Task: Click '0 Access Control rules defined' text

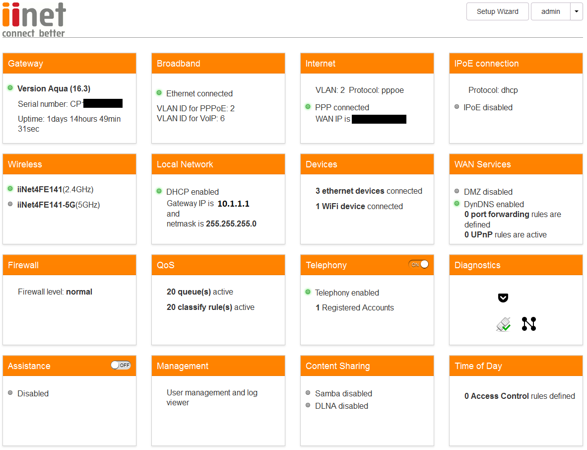Action: coord(520,396)
